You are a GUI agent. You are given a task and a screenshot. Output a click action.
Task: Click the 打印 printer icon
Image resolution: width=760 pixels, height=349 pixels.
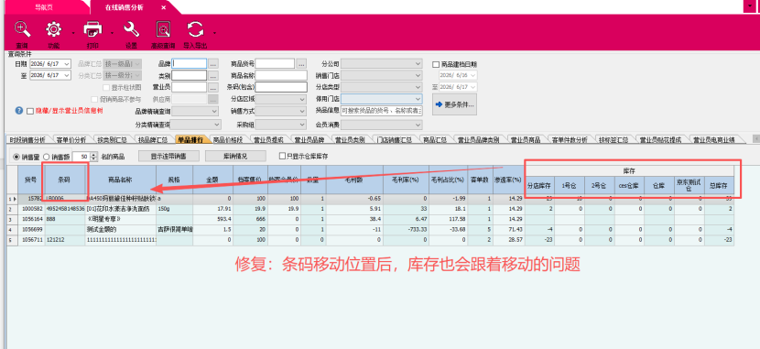click(x=92, y=30)
